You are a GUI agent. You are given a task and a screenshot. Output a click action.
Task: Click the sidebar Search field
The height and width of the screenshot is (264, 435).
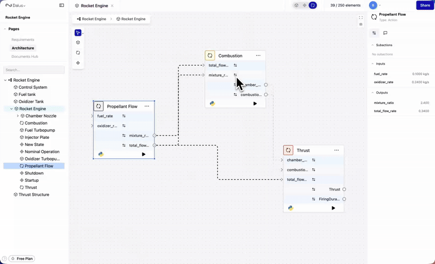[x=34, y=70]
